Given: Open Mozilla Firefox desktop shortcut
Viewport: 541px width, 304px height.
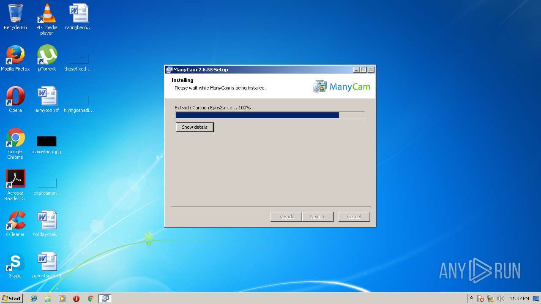Looking at the screenshot, I should coord(15,58).
